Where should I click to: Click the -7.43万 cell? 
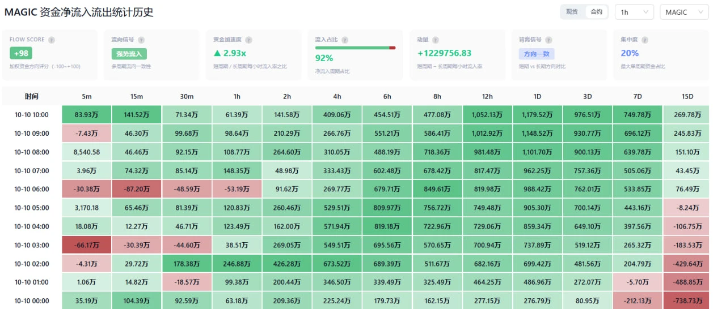(x=86, y=134)
